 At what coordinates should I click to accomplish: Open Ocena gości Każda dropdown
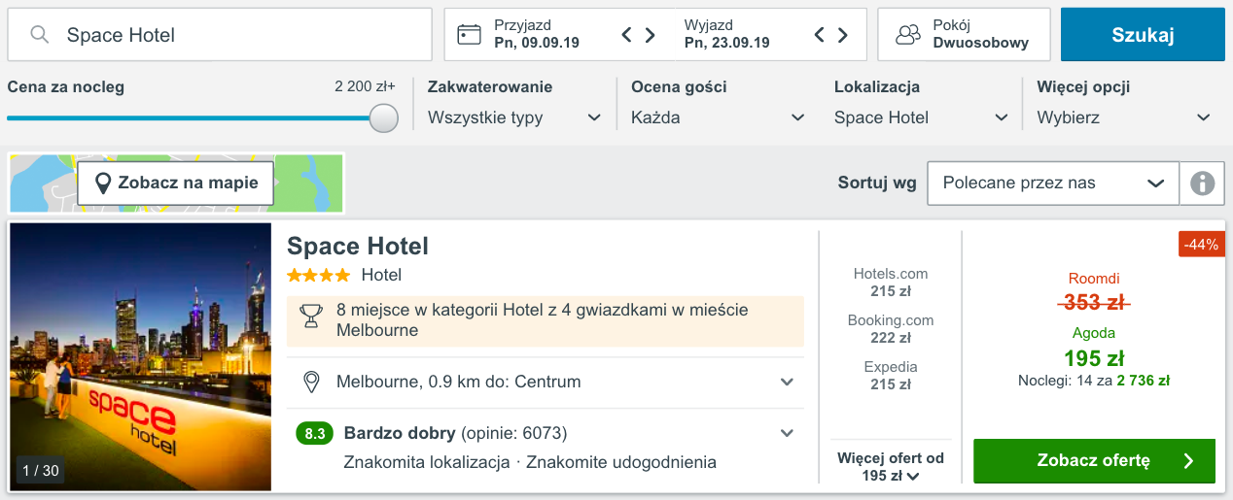[718, 117]
